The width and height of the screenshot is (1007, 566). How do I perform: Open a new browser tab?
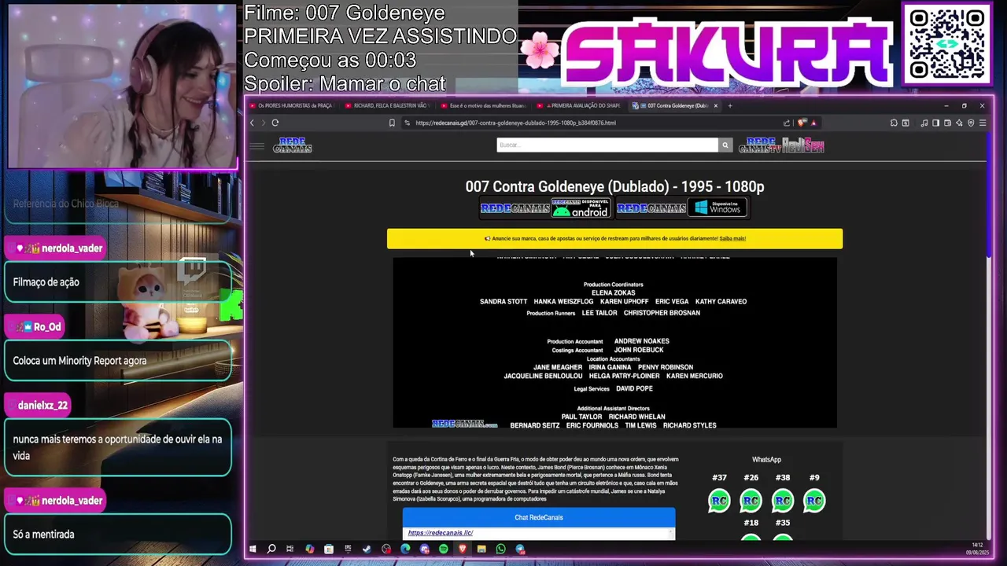point(730,105)
